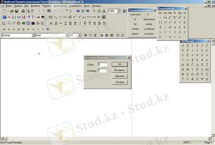Click Add Line in Programming palette

[135, 14]
